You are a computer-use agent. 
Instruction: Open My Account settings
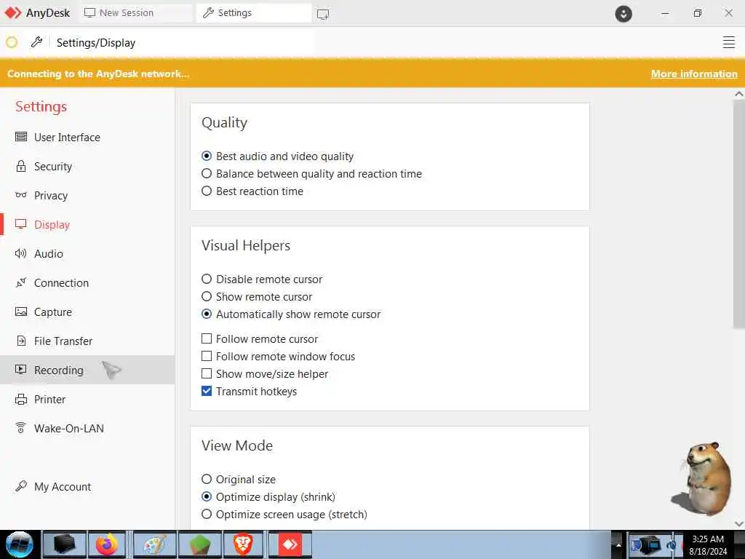coord(87,485)
